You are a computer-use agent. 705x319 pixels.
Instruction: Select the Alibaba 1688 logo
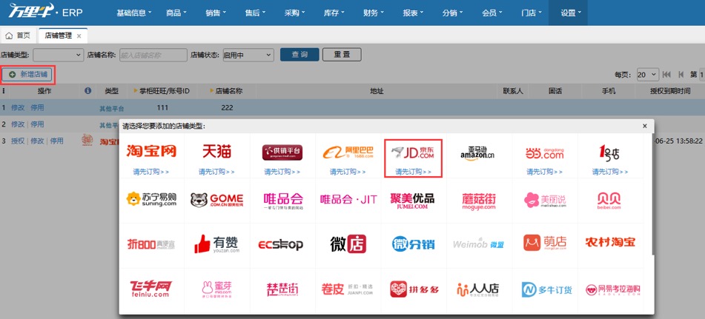348,152
